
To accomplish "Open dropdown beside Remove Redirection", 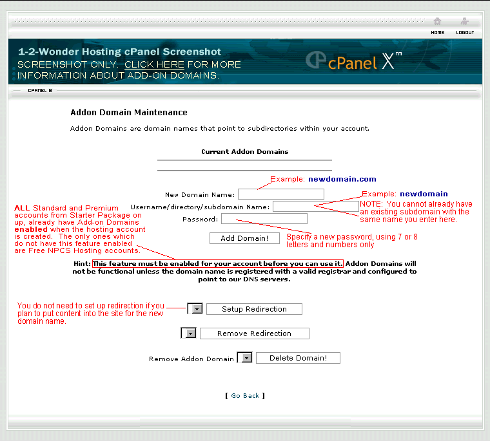I will 188,333.
